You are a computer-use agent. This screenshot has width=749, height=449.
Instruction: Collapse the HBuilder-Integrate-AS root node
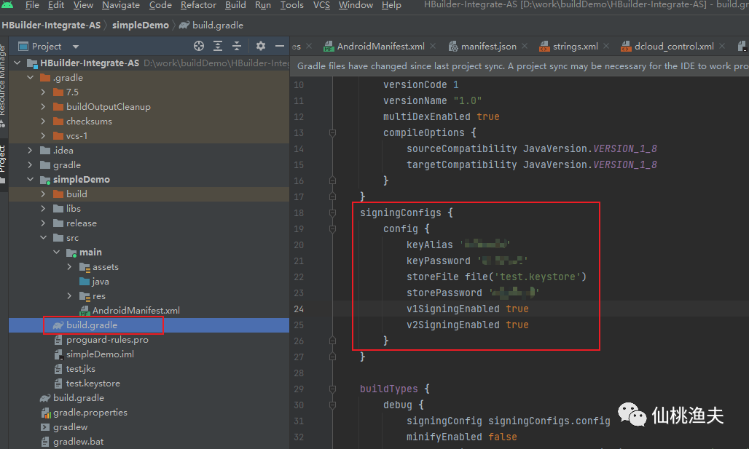pyautogui.click(x=17, y=63)
